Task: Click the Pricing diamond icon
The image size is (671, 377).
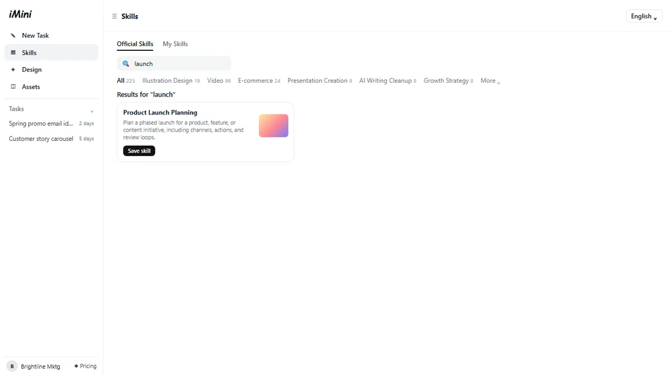Action: (76, 366)
